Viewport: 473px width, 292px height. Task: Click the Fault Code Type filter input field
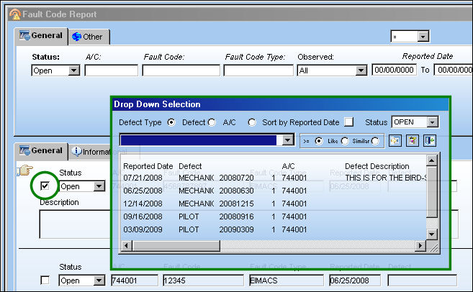click(x=258, y=70)
